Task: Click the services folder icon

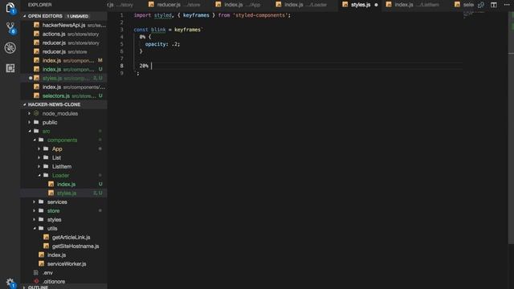Action: [x=41, y=201]
